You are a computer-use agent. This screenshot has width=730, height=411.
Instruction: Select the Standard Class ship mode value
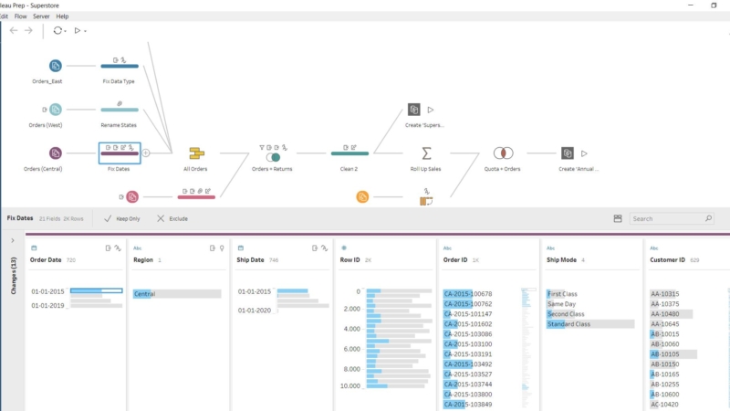590,324
